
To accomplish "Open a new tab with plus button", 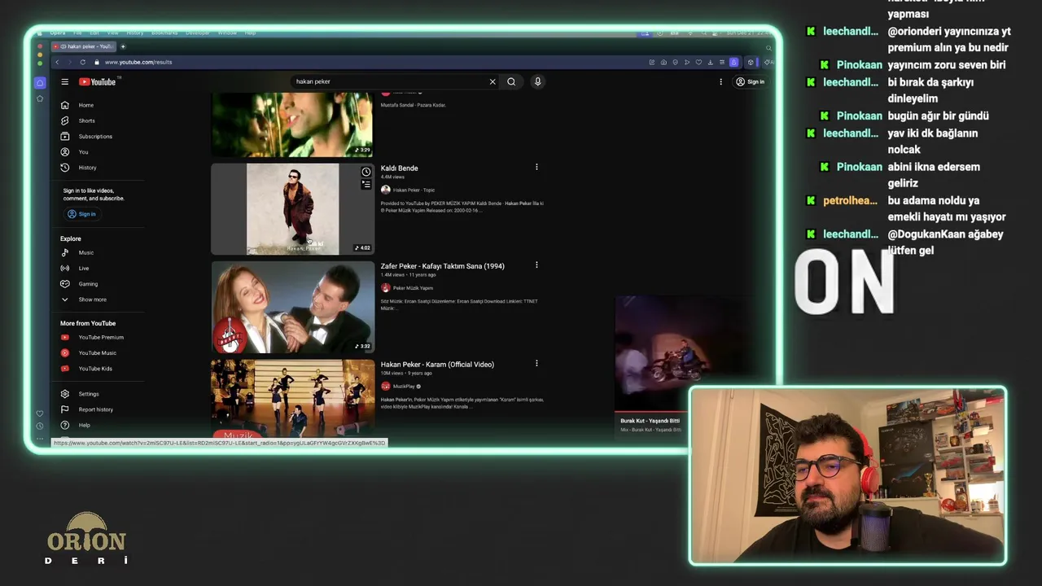I will [x=123, y=46].
